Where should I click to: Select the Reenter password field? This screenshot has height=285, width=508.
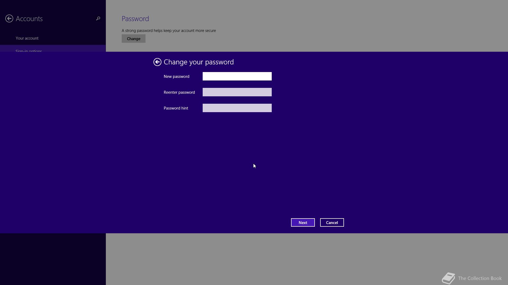[x=237, y=92]
